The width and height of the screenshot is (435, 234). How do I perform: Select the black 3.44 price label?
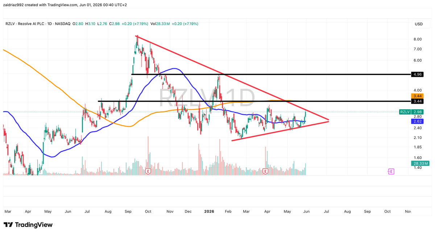pos(417,101)
